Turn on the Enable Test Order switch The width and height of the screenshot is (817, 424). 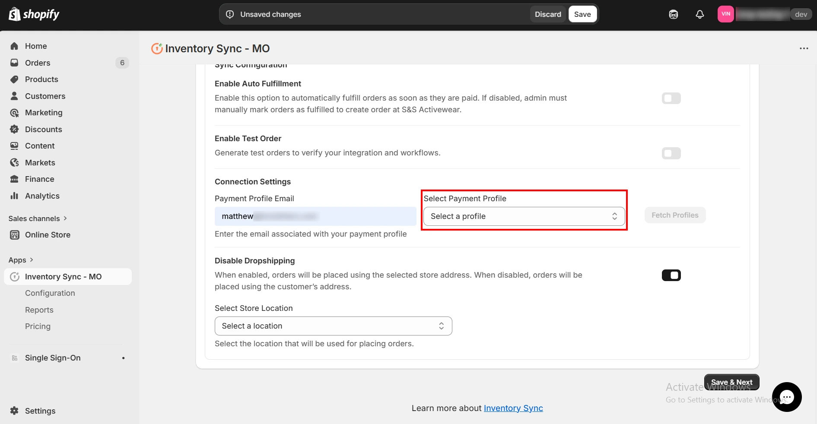click(x=671, y=153)
